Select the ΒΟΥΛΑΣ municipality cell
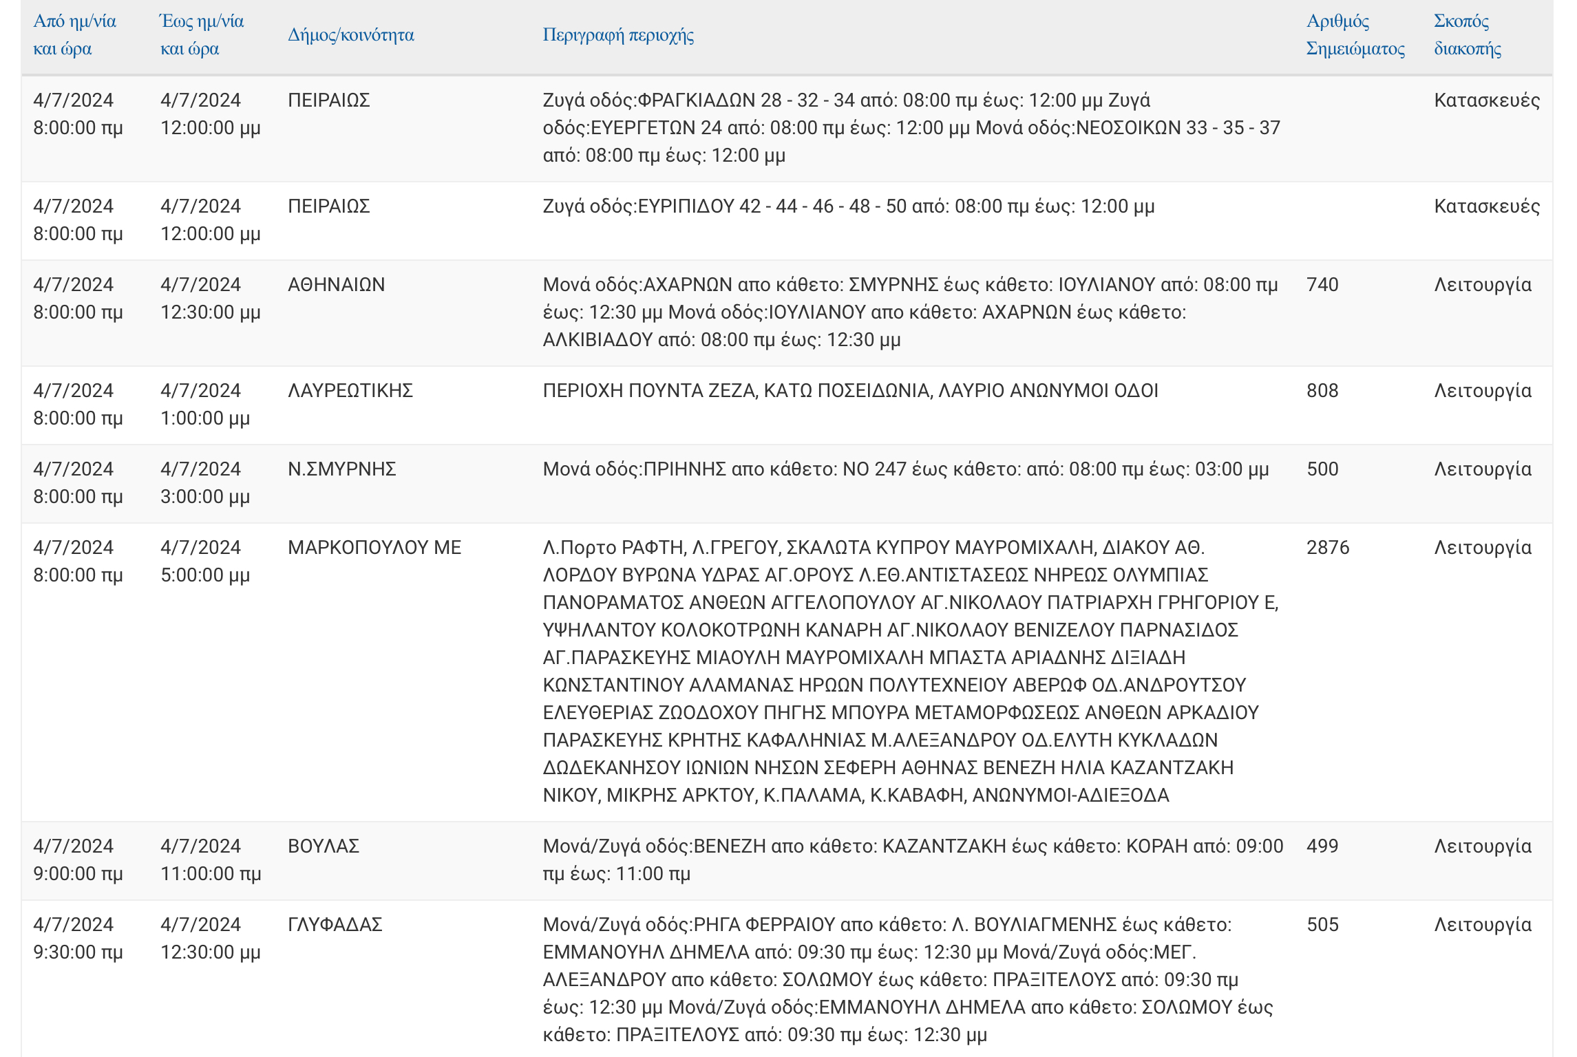The width and height of the screenshot is (1577, 1057). click(x=324, y=846)
